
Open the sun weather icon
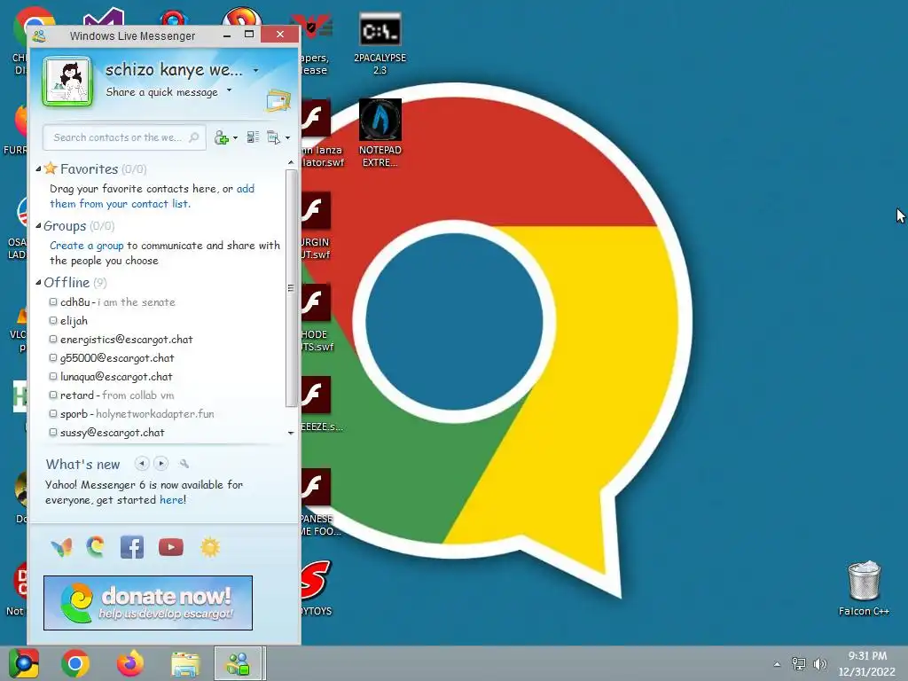pyautogui.click(x=210, y=547)
